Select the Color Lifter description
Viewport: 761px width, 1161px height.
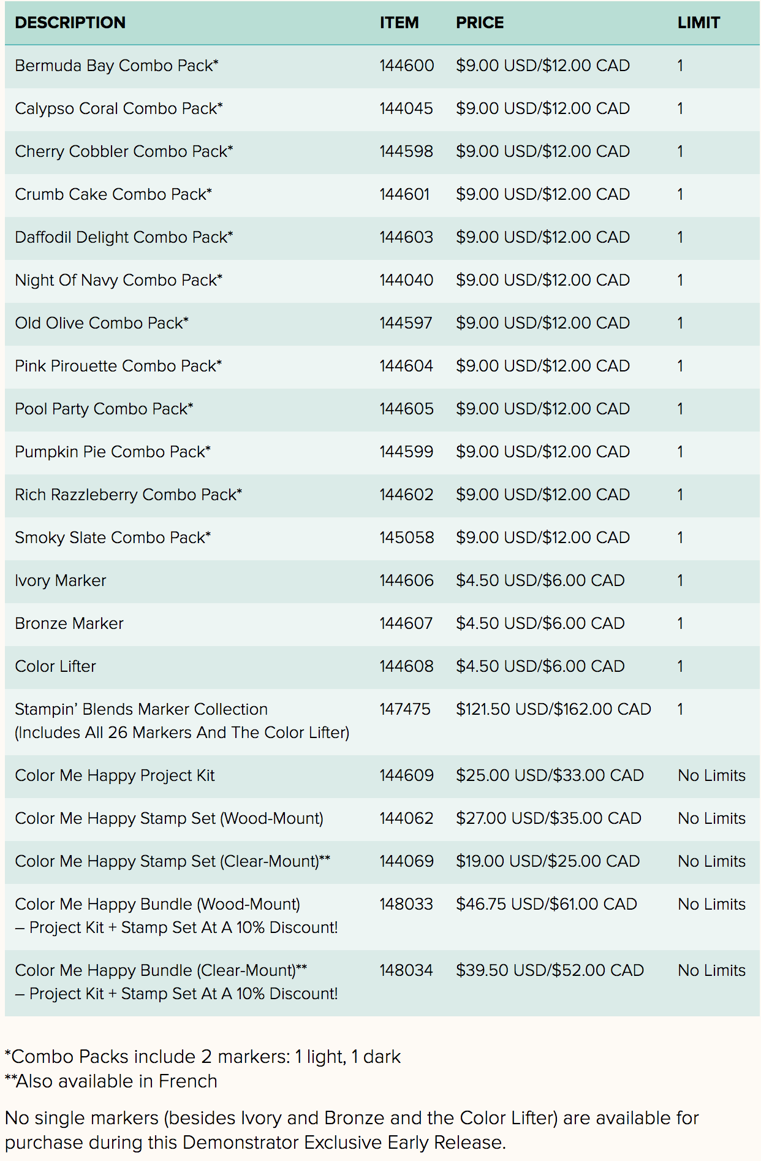point(55,666)
